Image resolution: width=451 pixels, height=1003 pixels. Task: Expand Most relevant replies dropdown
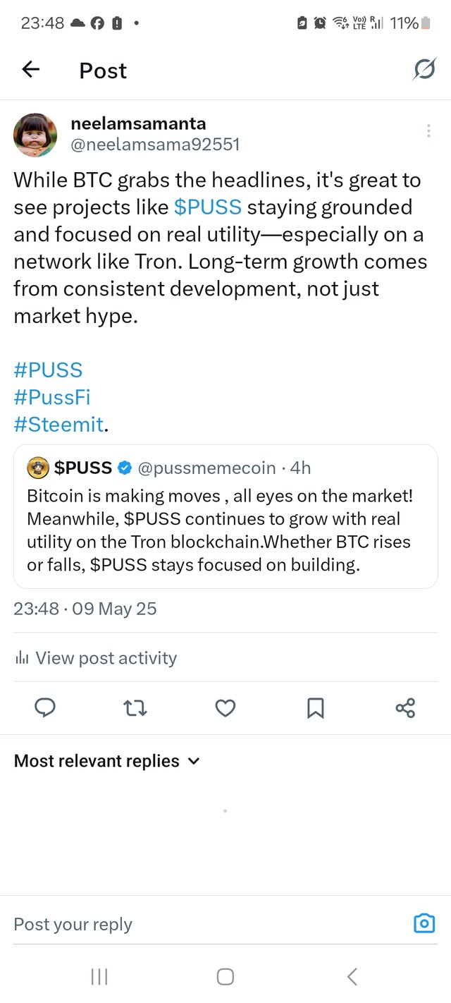coord(107,761)
